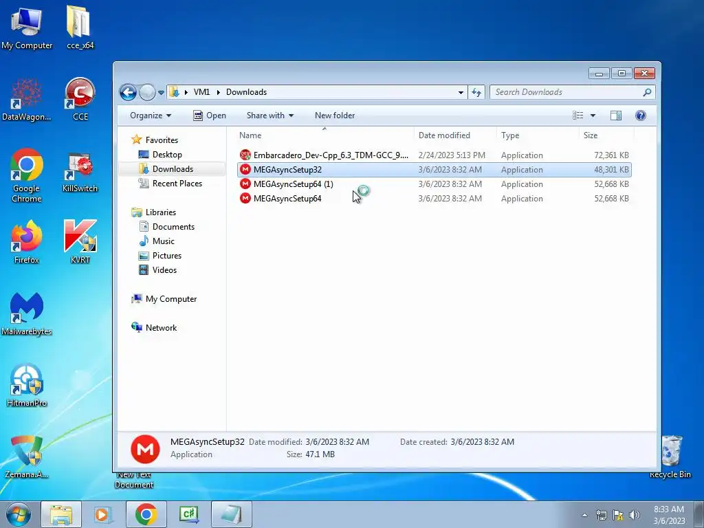Click the New folder button
The image size is (704, 528).
point(335,115)
